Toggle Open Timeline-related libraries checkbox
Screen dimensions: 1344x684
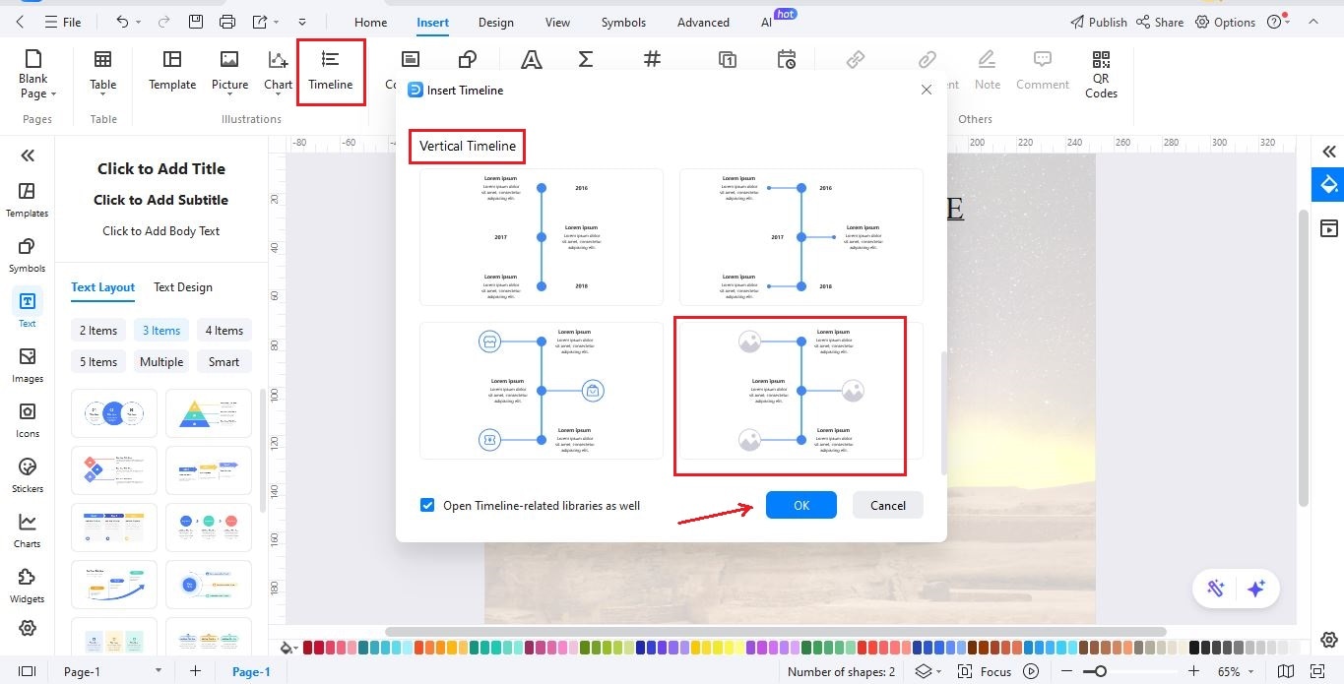427,505
